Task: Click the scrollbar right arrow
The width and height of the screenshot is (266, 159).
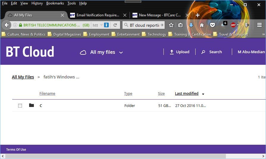Action: 263,156
